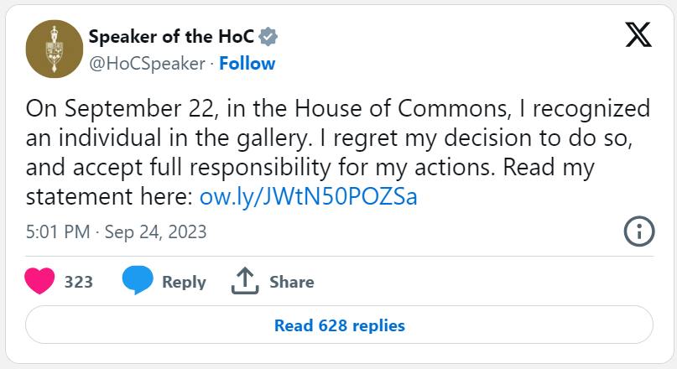The width and height of the screenshot is (677, 369).
Task: Click the verified checkmark badge
Action: tap(268, 37)
